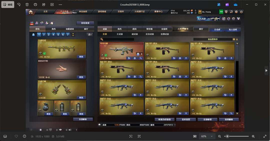Unequip the 王者幺贰 weapon

[x=81, y=57]
